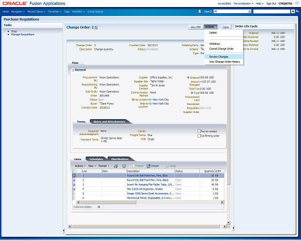Viewport: 301px width, 241px height.
Task: Open Group Spaces in the navigation bar
Action: pyautogui.click(x=95, y=11)
